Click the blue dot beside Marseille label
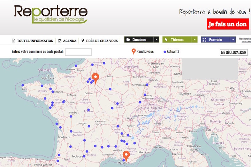Image resolution: width=251 pixels, height=167 pixels. [123, 160]
